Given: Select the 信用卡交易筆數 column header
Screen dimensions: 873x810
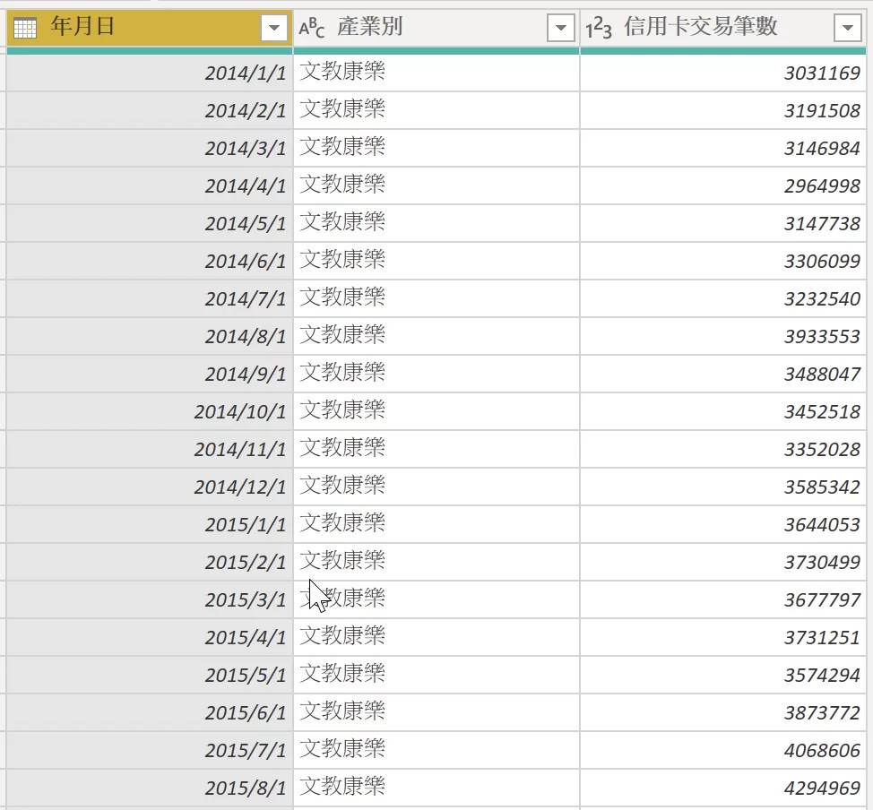Looking at the screenshot, I should tap(723, 27).
